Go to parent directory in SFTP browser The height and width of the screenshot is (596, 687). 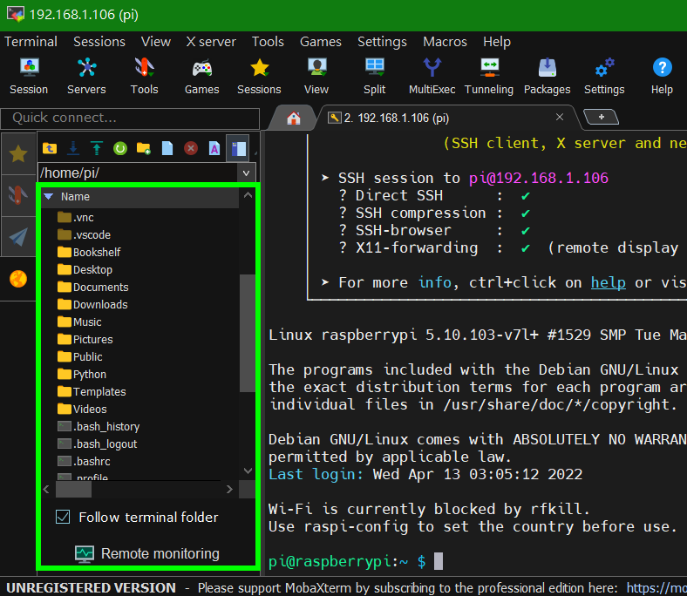click(x=50, y=148)
